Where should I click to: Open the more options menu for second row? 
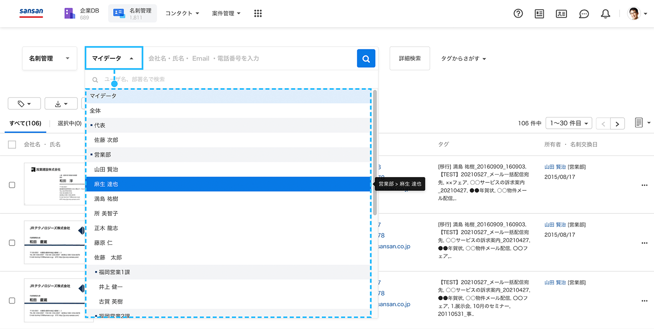[x=644, y=243]
